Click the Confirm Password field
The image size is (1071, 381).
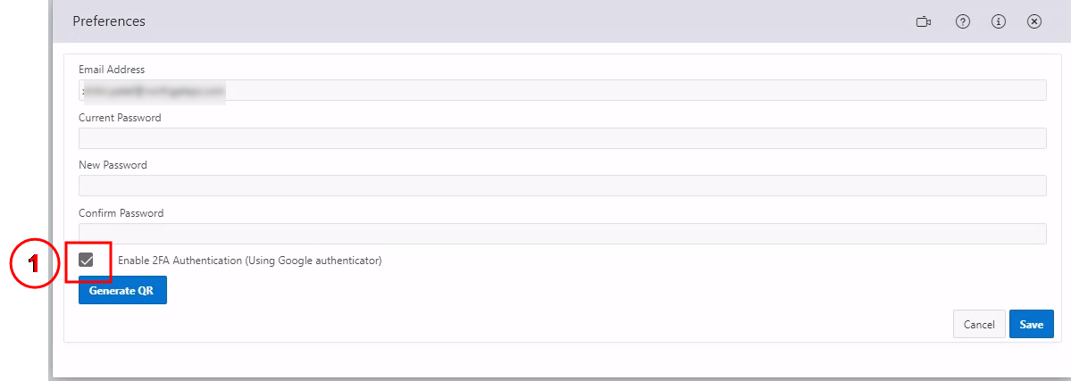[563, 234]
